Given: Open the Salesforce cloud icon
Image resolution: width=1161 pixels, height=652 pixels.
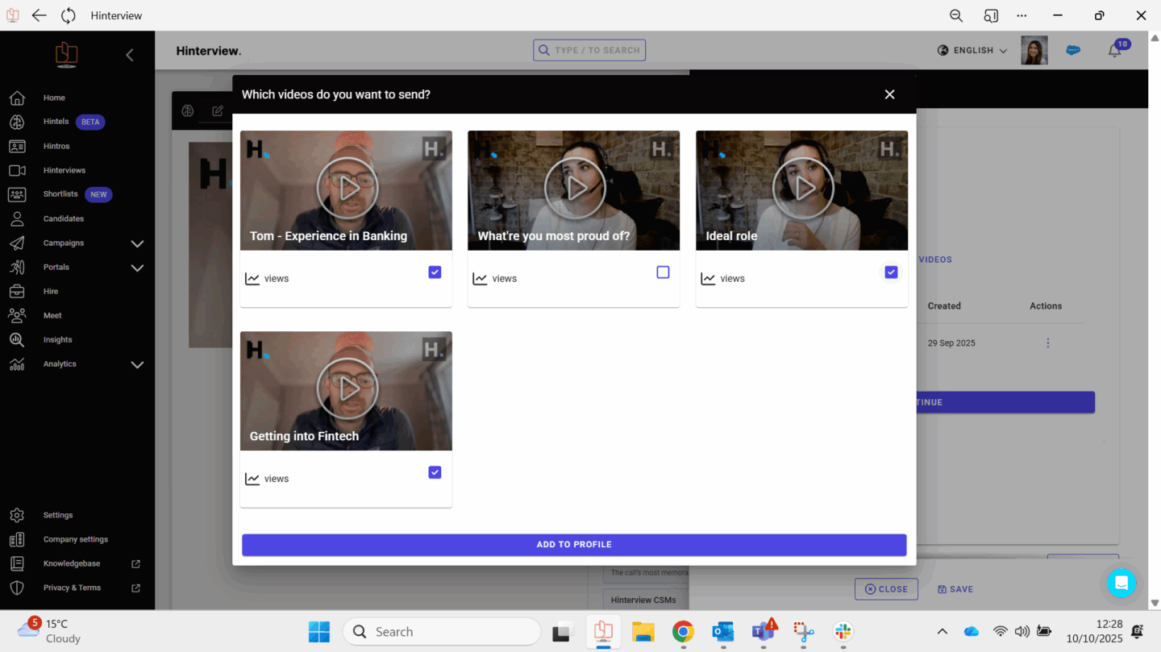Looking at the screenshot, I should [1073, 50].
